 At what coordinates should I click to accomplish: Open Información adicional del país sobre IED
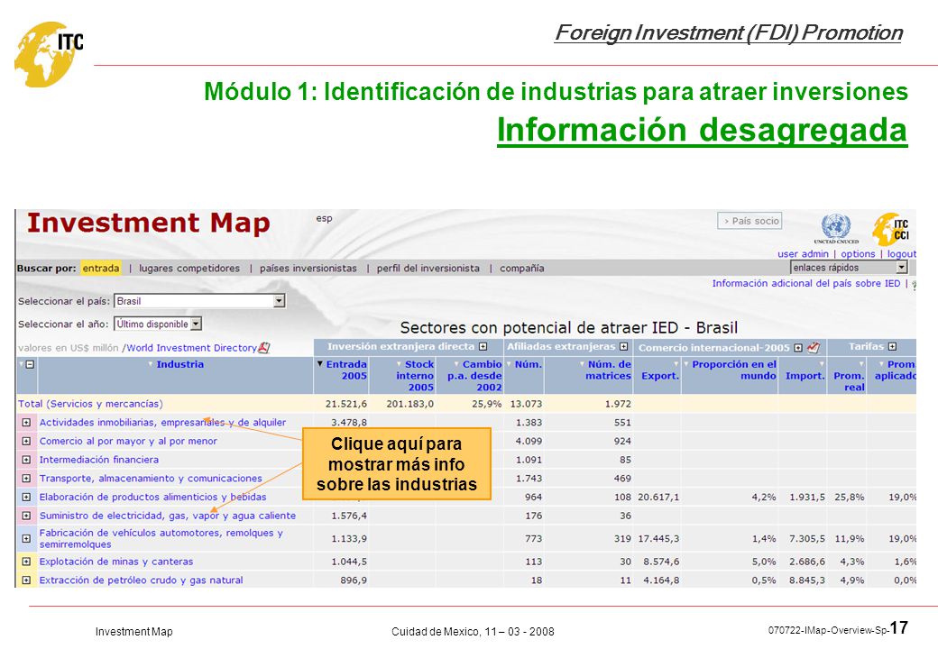click(805, 283)
